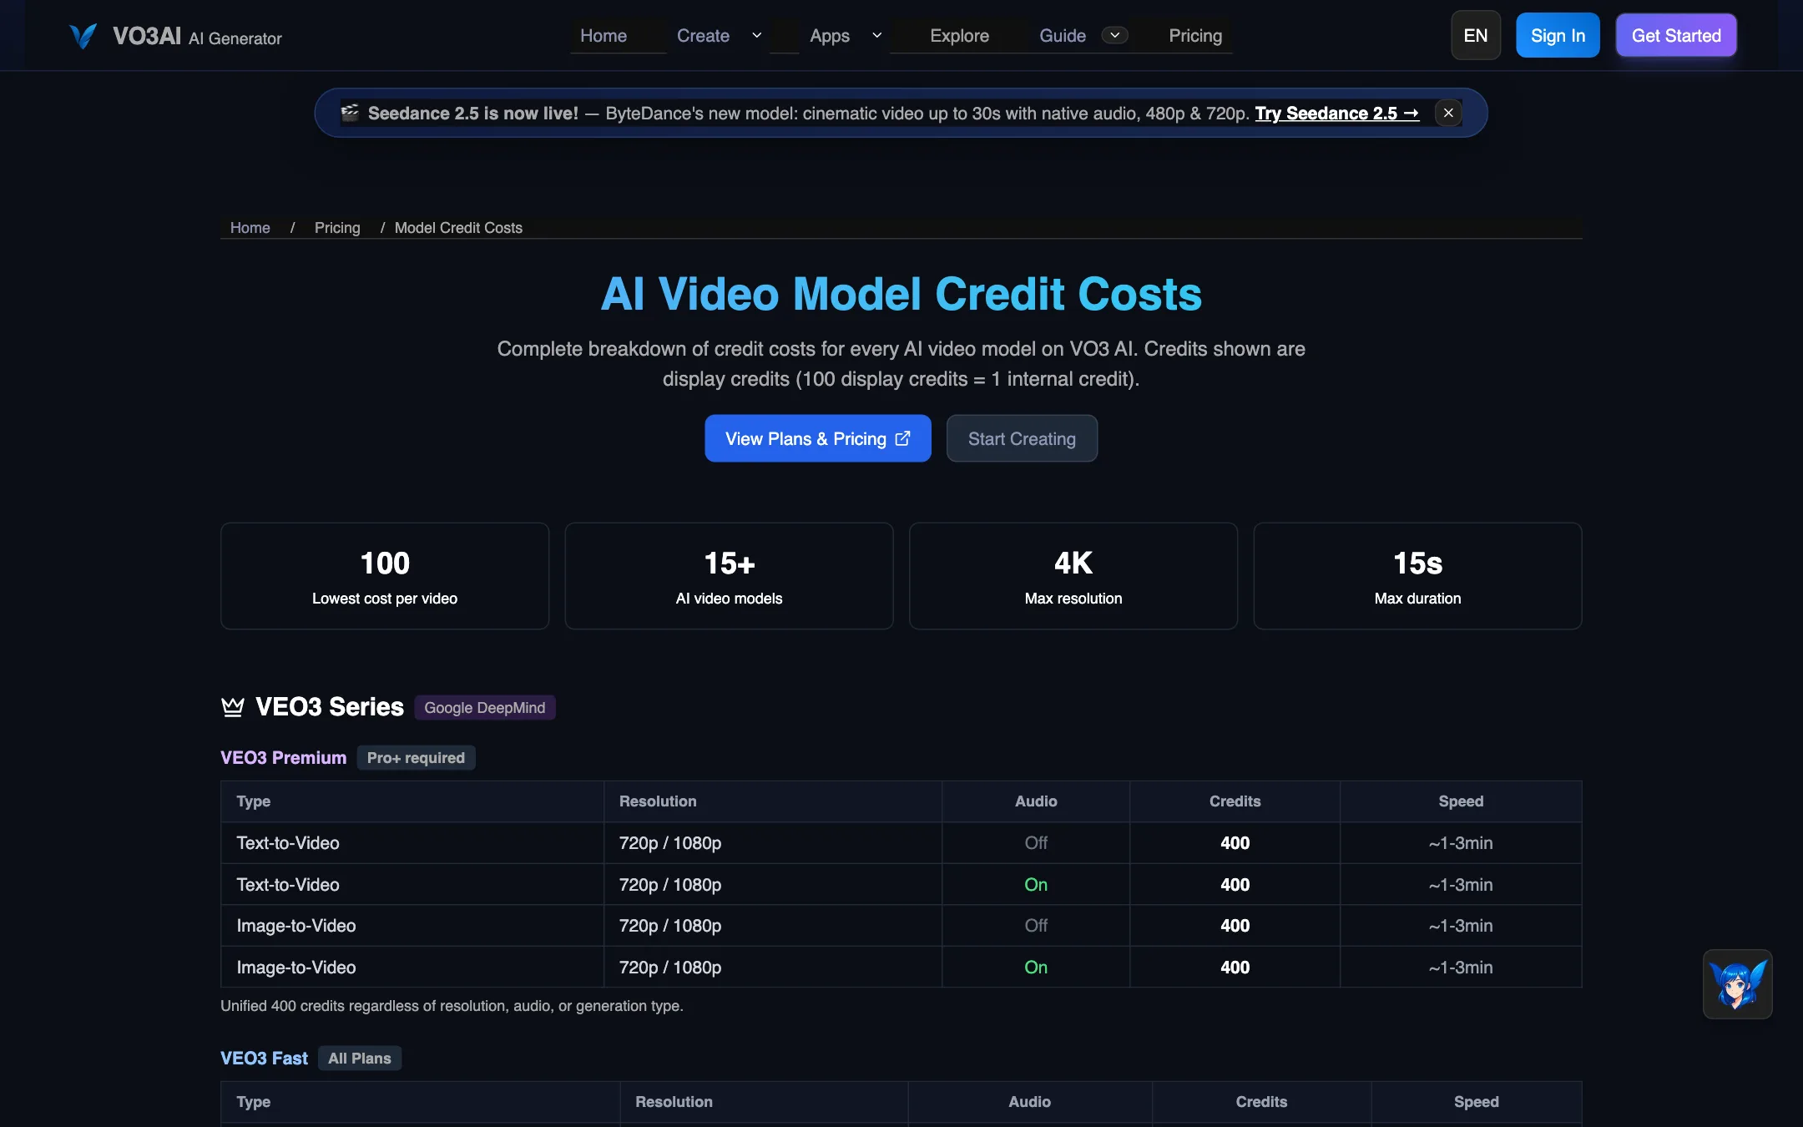Click the crown icon beside VEO3 Series
The image size is (1803, 1127).
pos(233,707)
